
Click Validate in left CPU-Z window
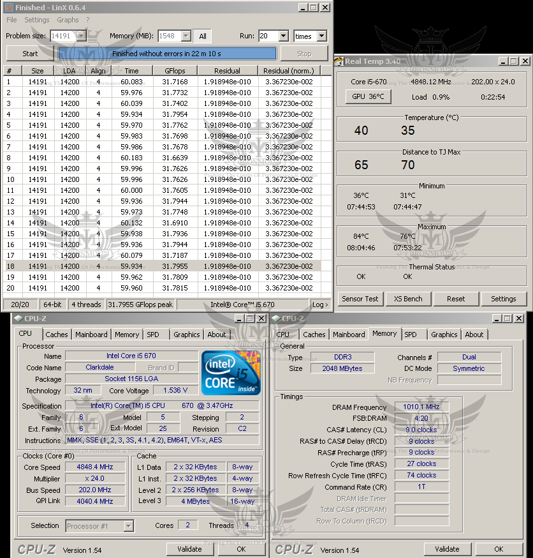click(190, 549)
